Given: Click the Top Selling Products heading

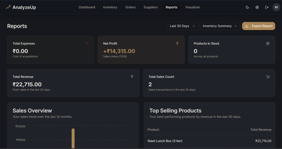Looking at the screenshot, I should [x=175, y=111].
